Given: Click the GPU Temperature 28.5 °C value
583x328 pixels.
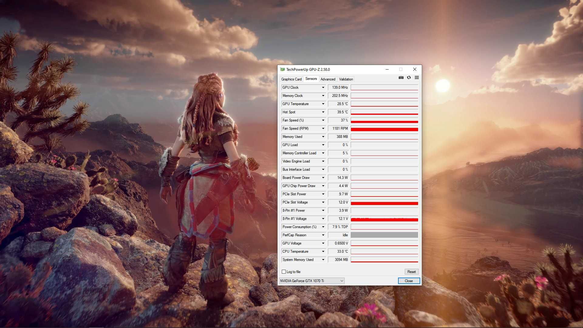Looking at the screenshot, I should click(x=339, y=104).
